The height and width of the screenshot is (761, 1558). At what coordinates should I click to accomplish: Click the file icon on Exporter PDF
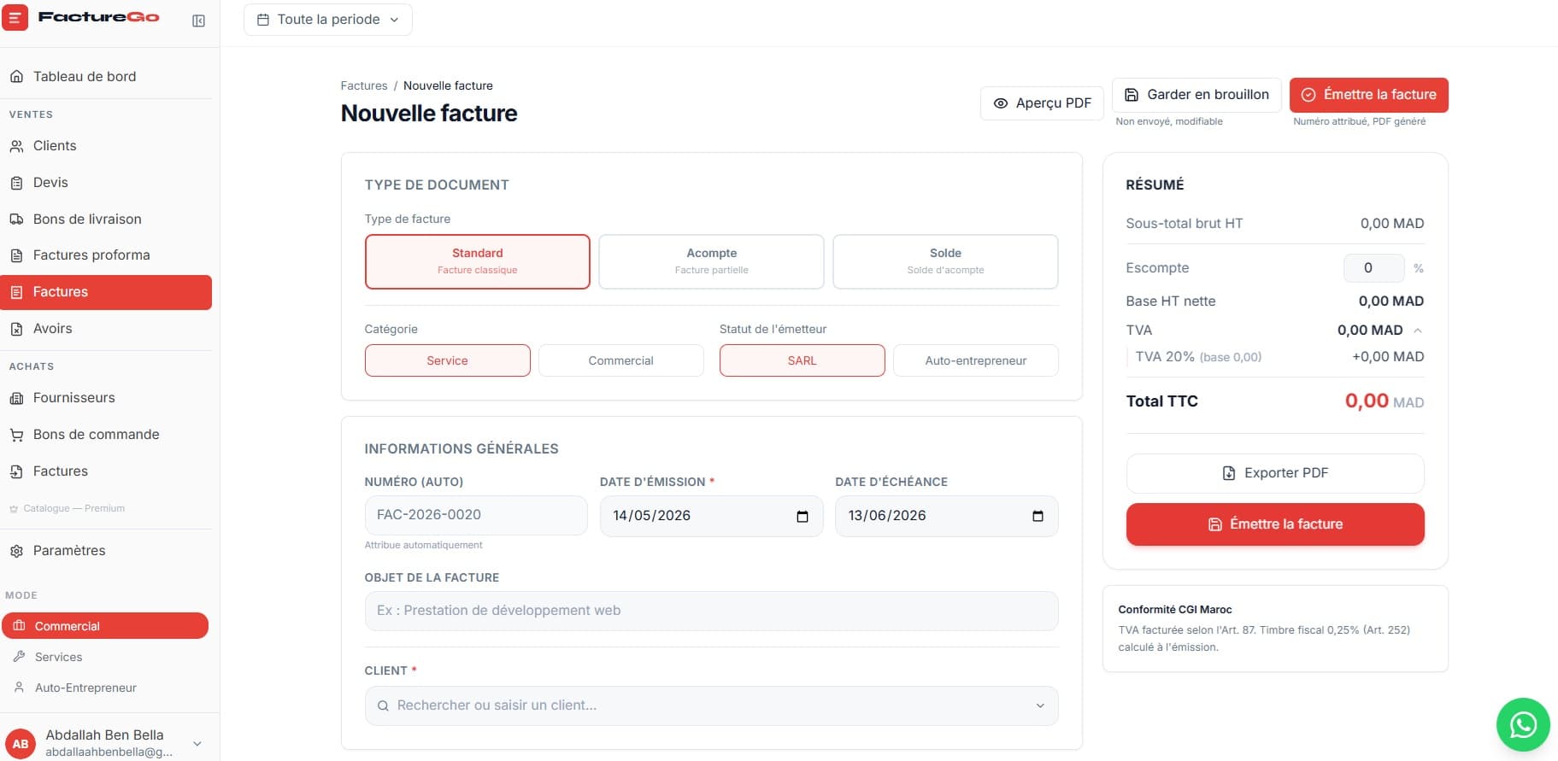(x=1229, y=473)
